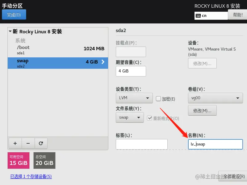Open the 文件系统 swap dropdown
This screenshot has width=247, height=185.
[130, 117]
